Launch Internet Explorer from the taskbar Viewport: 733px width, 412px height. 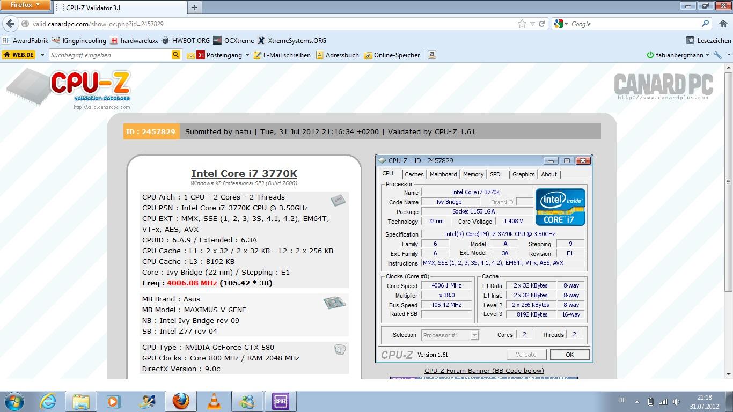point(48,401)
